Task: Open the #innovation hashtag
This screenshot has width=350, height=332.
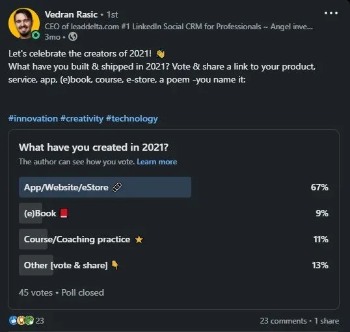Action: pos(33,119)
